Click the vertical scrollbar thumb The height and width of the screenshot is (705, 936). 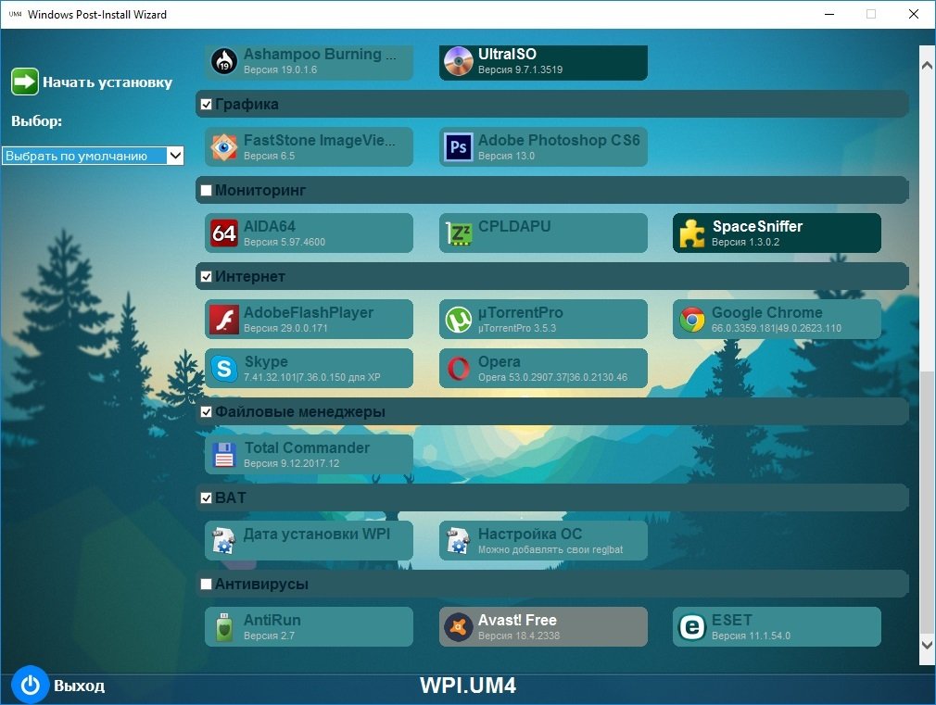(927, 503)
